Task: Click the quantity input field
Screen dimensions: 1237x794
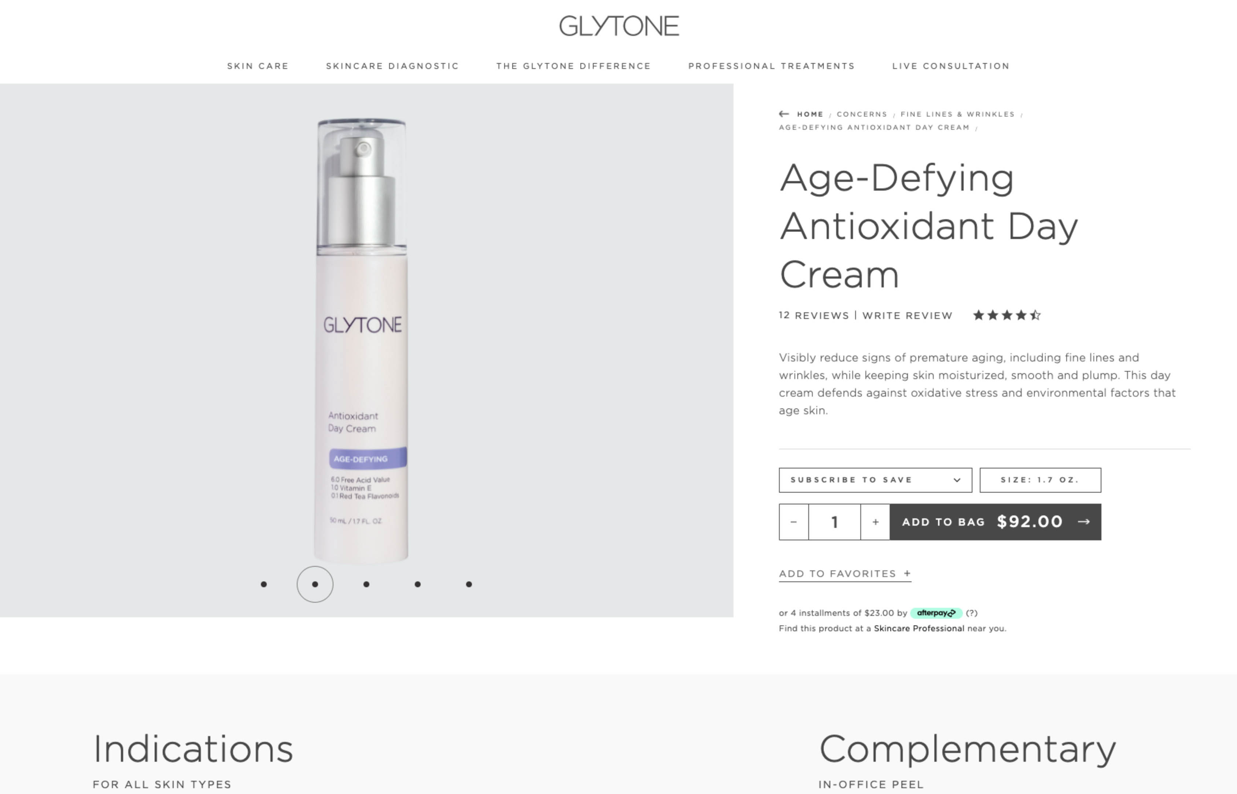Action: [x=834, y=522]
